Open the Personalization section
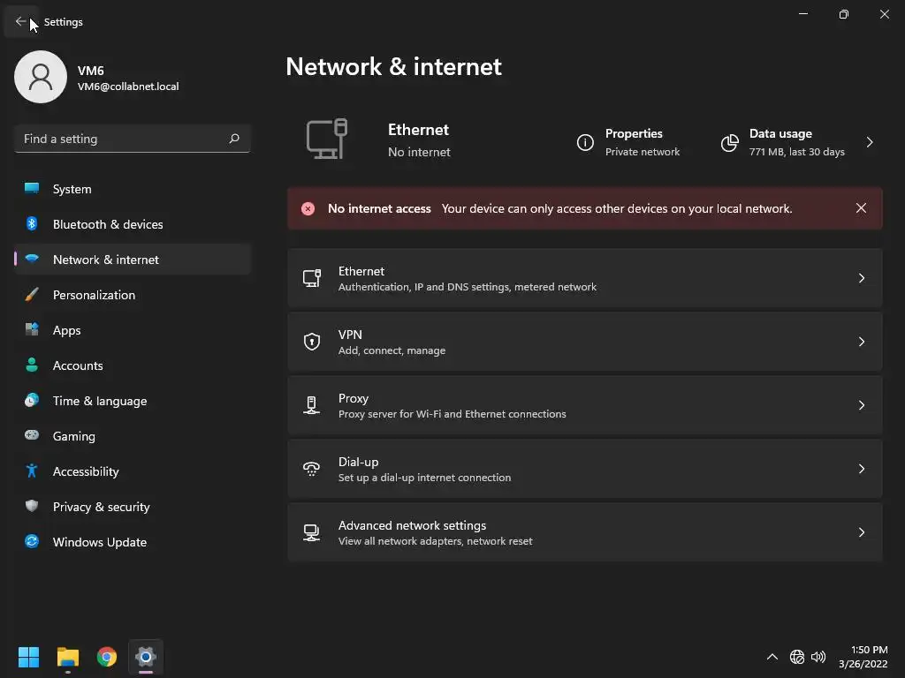The width and height of the screenshot is (905, 678). click(94, 295)
